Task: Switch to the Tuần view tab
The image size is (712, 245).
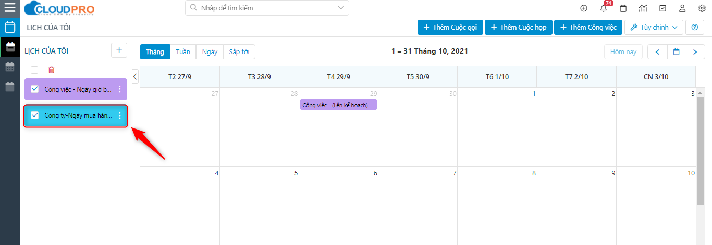Action: [182, 51]
